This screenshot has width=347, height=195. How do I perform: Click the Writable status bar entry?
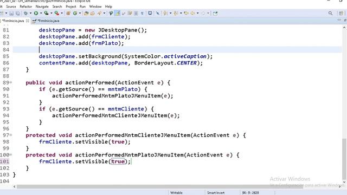176,193
